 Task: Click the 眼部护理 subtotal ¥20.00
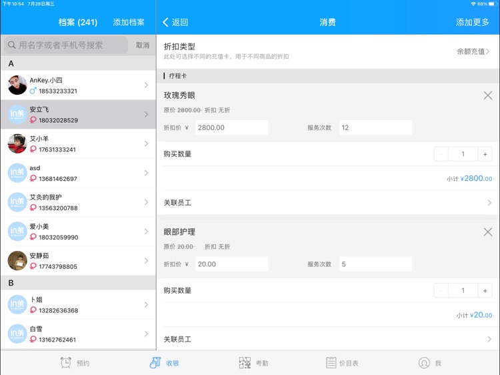481,315
